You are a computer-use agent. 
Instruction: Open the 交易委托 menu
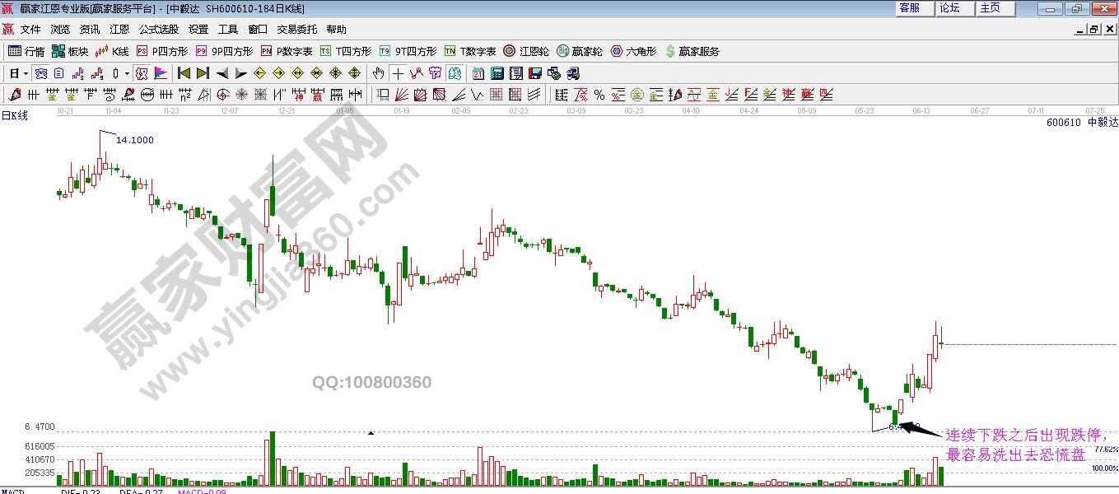coord(296,29)
